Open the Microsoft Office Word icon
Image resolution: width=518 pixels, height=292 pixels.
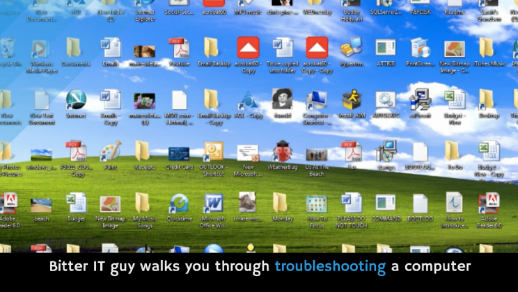click(x=213, y=202)
